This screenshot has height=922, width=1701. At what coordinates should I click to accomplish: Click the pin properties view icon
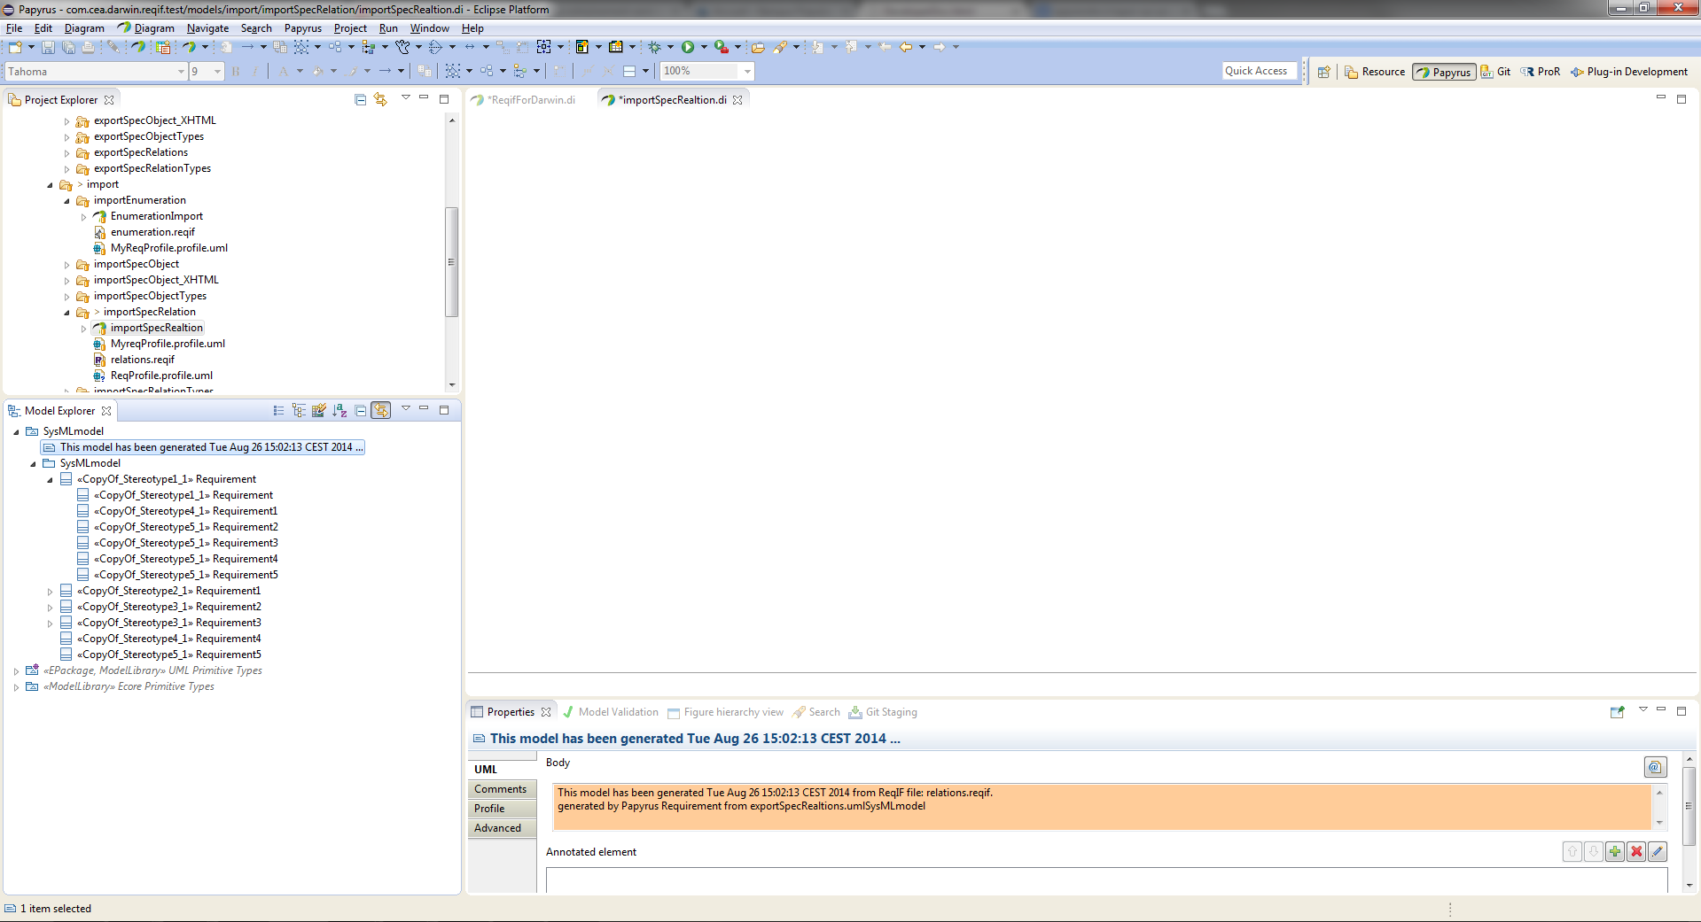pos(1617,711)
